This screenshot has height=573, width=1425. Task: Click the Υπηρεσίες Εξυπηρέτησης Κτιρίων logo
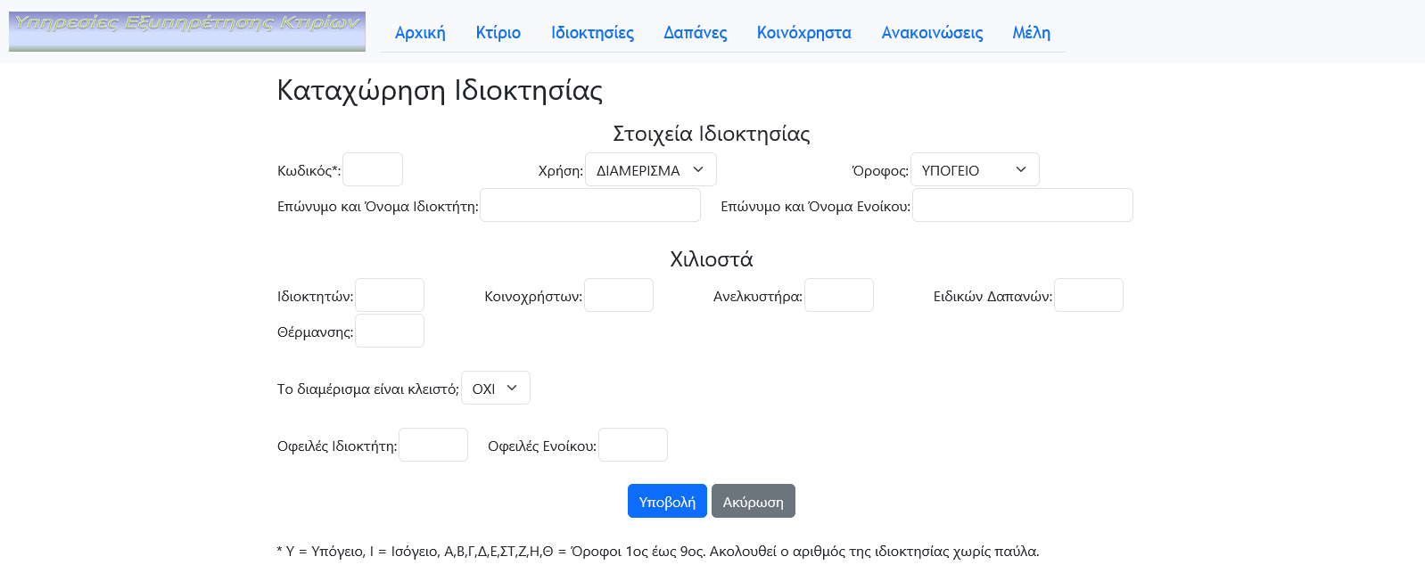[x=186, y=30]
